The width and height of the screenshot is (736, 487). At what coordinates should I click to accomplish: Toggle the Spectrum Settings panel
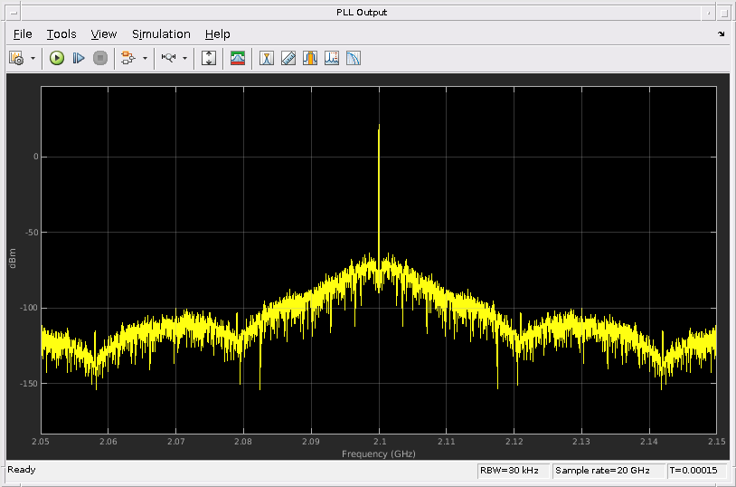coord(238,58)
